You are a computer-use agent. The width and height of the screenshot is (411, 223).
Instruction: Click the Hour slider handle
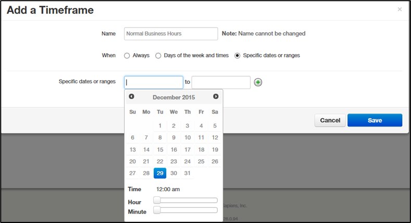point(157,200)
